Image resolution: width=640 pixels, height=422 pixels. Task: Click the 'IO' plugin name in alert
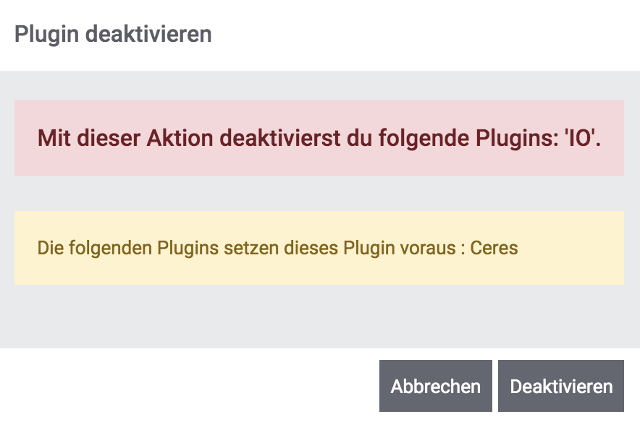583,138
